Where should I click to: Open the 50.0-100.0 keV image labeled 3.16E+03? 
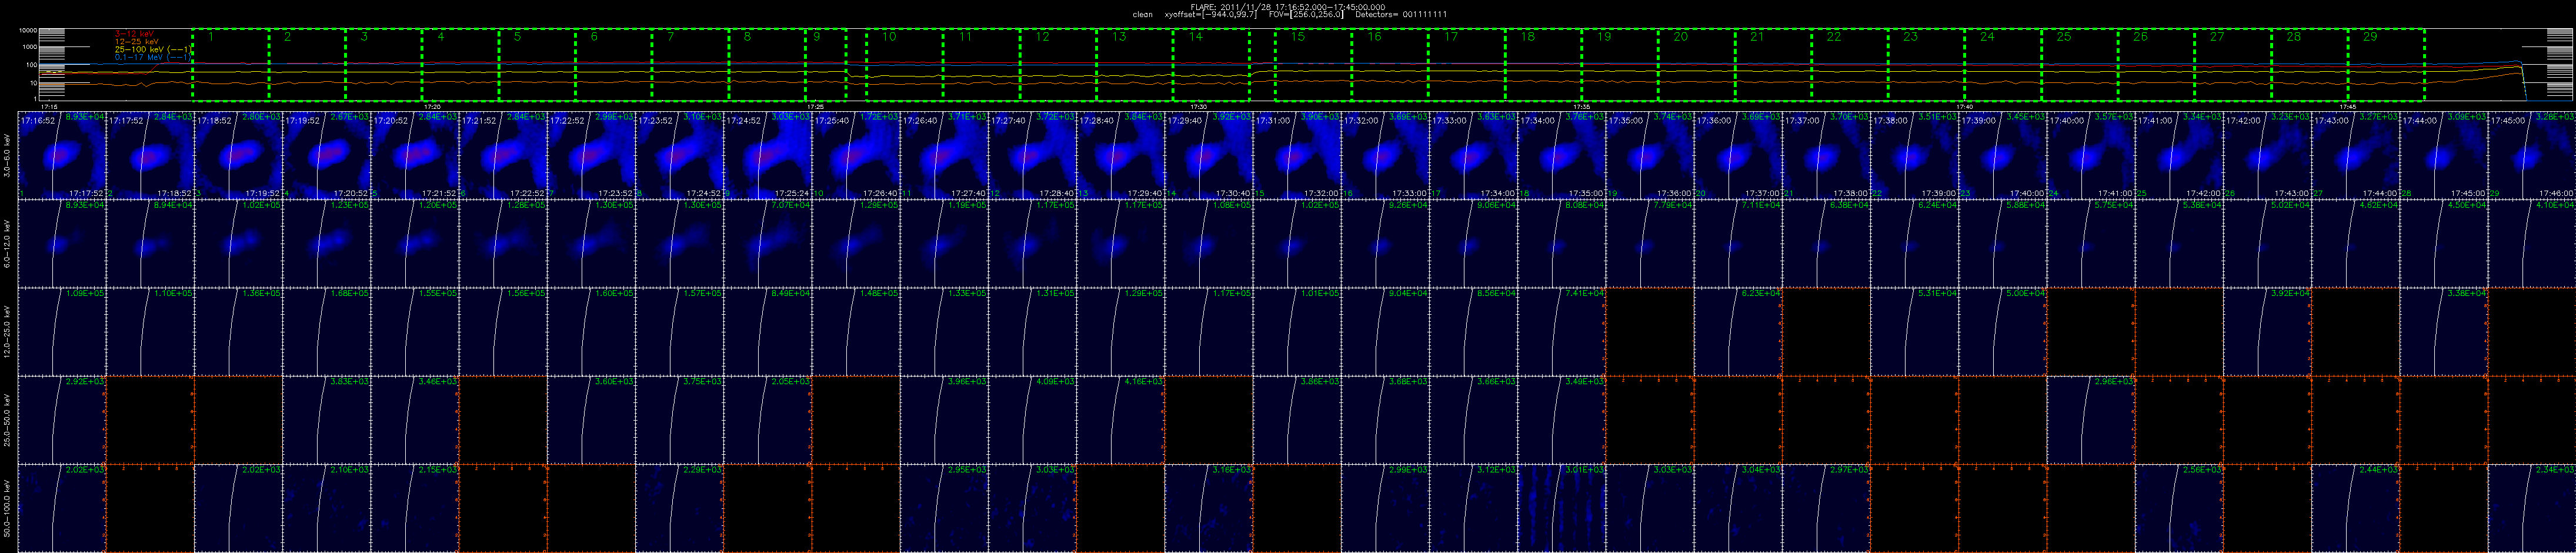pos(1209,507)
